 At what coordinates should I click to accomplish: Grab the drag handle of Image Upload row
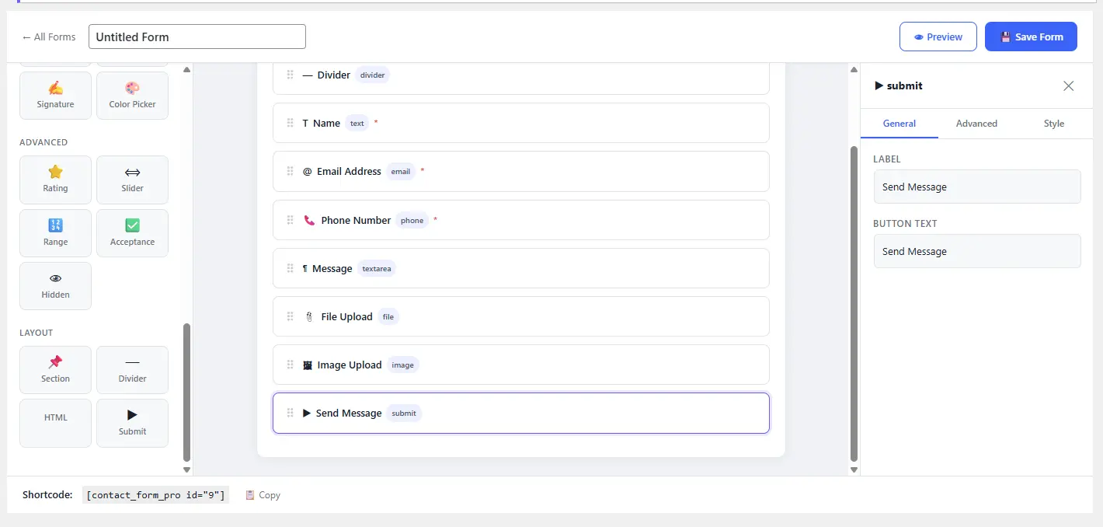pyautogui.click(x=290, y=365)
